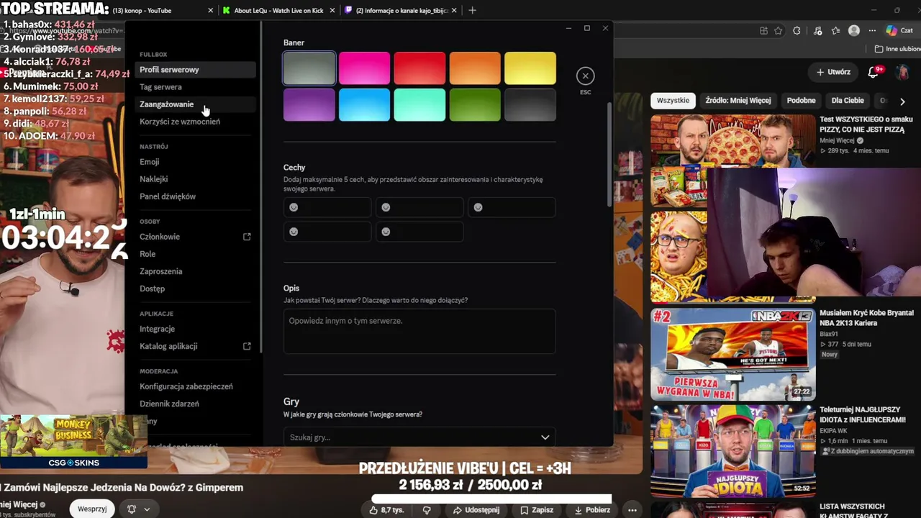Open Role settings page
The image size is (921, 518).
click(195, 254)
